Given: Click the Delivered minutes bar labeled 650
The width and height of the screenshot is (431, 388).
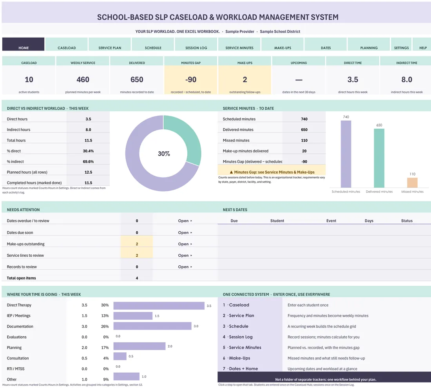Looking at the screenshot, I should pos(379,158).
